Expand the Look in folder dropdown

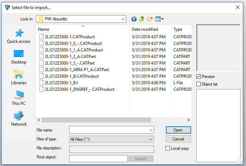pos(123,19)
